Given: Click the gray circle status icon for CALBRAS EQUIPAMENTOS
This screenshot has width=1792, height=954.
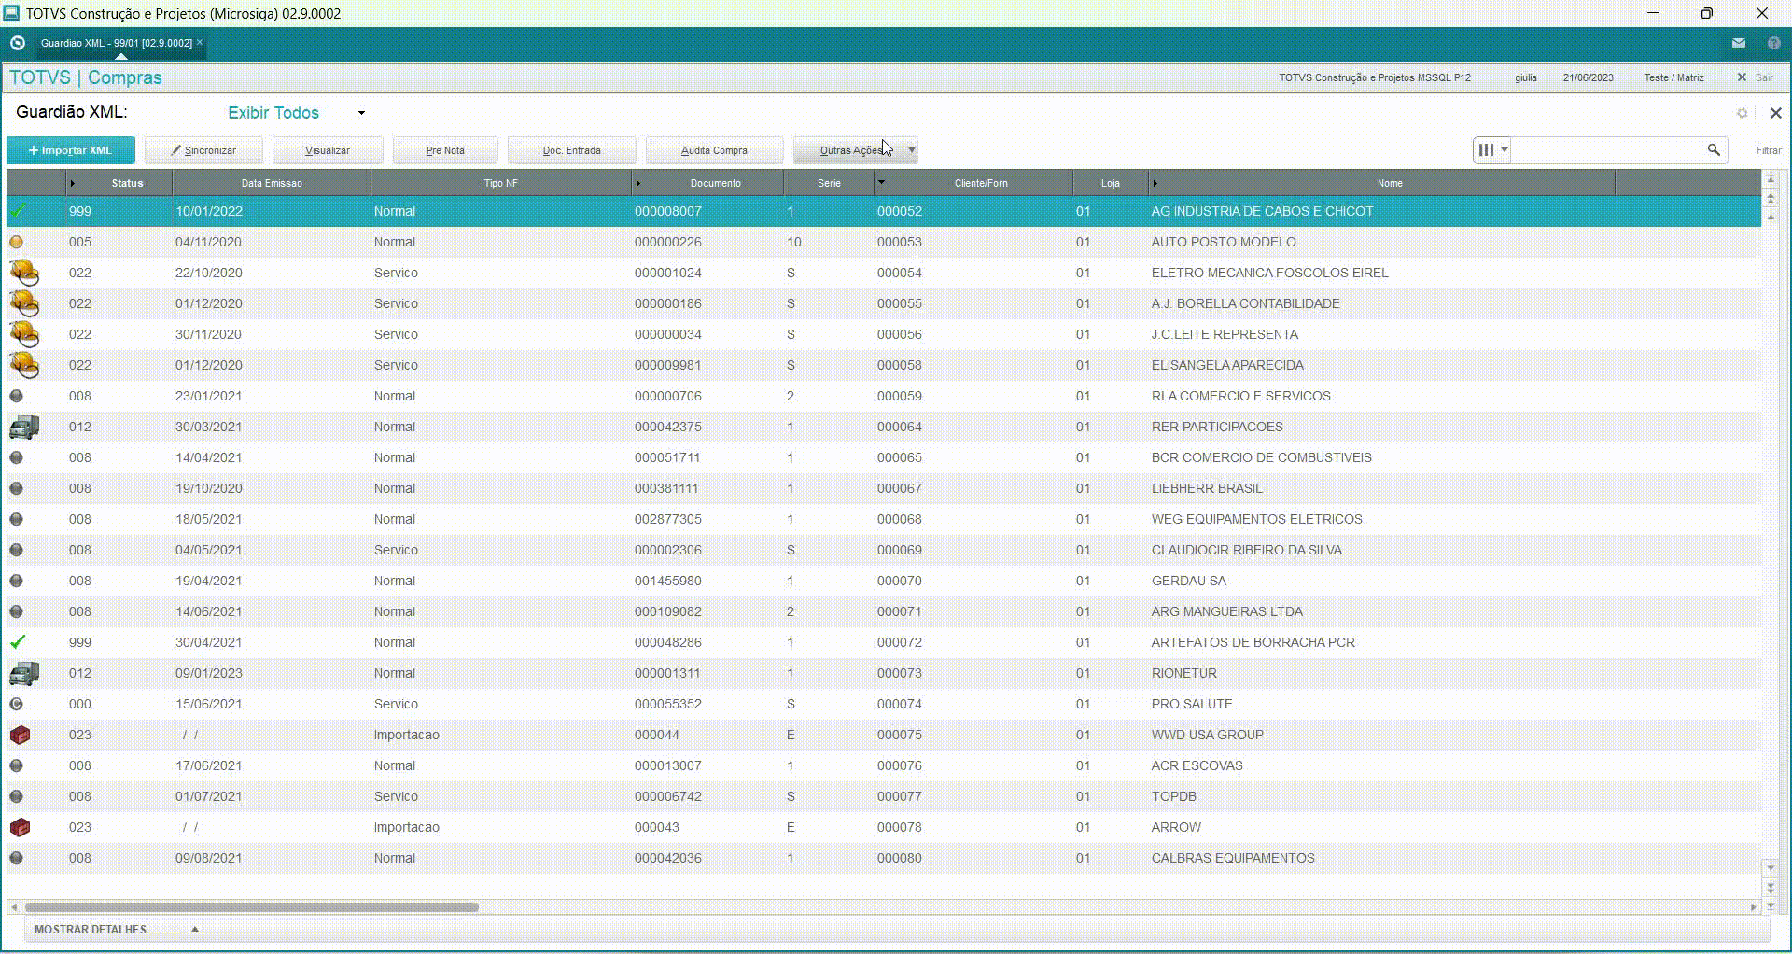Looking at the screenshot, I should (16, 858).
